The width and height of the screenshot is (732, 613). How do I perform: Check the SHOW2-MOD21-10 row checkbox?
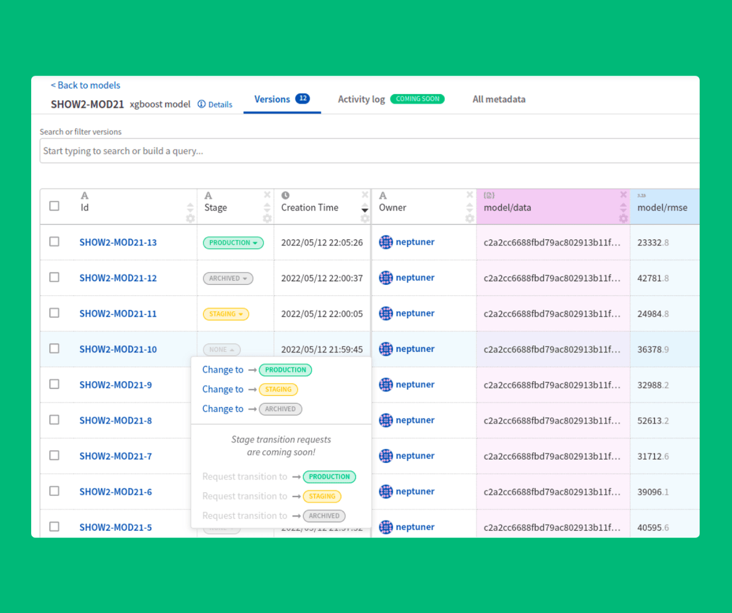[54, 348]
